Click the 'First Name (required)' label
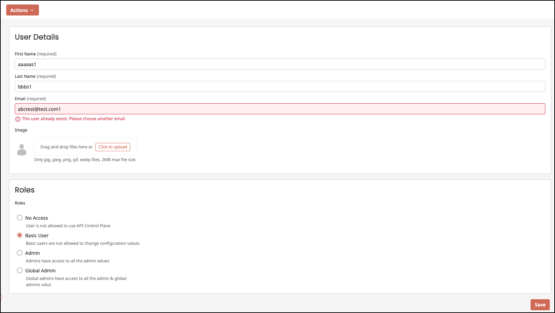 35,54
